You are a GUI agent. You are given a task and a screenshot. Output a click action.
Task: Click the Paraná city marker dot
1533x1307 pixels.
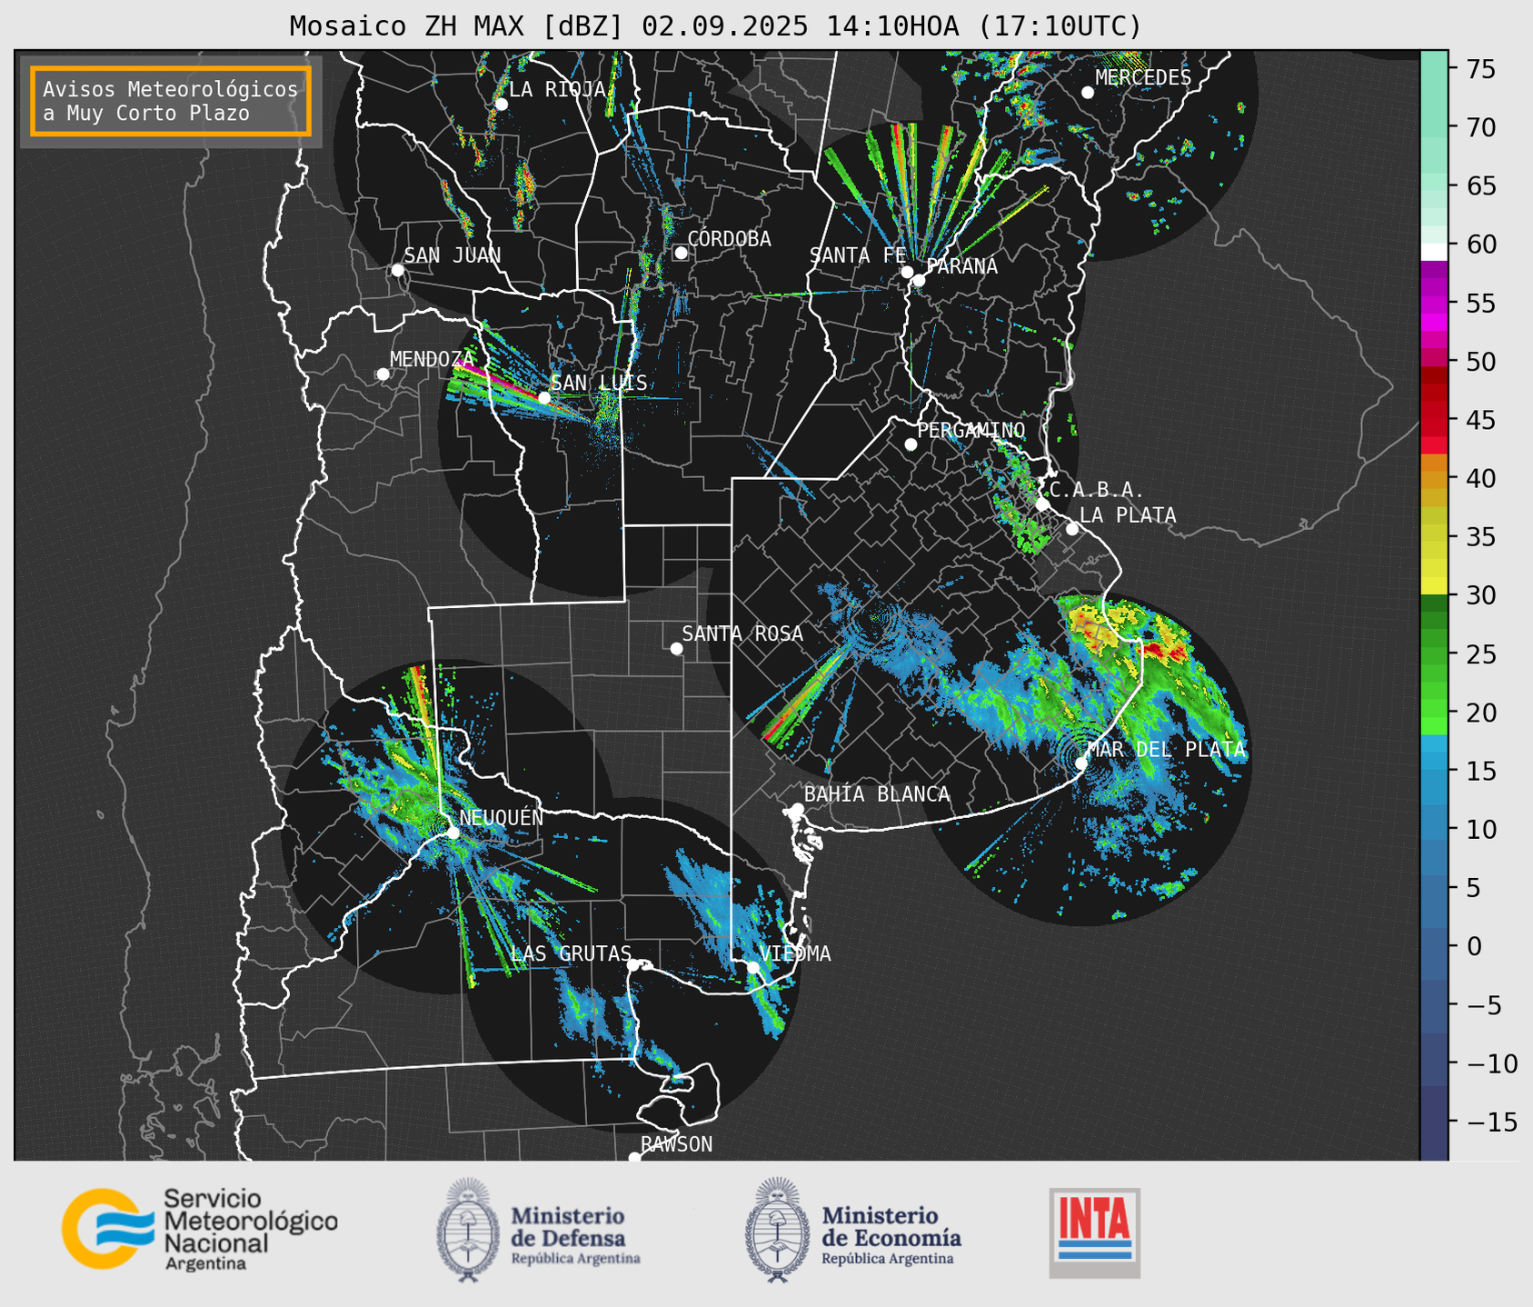point(919,280)
